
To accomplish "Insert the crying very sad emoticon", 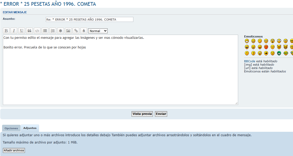I will [273, 47].
